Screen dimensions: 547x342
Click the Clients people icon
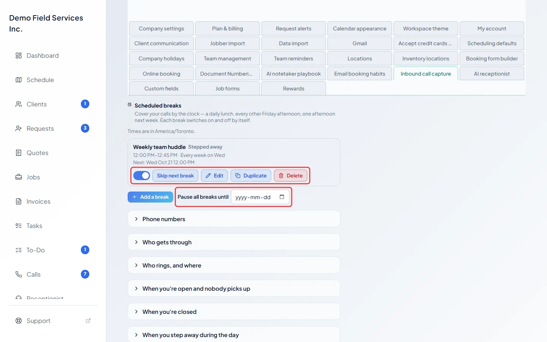(19, 104)
